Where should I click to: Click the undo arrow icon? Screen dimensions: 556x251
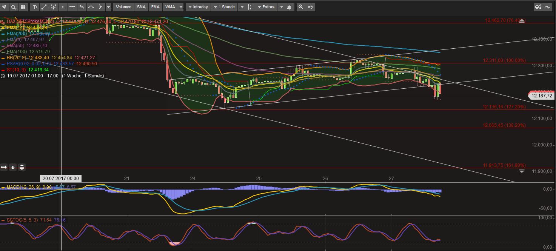310,7
